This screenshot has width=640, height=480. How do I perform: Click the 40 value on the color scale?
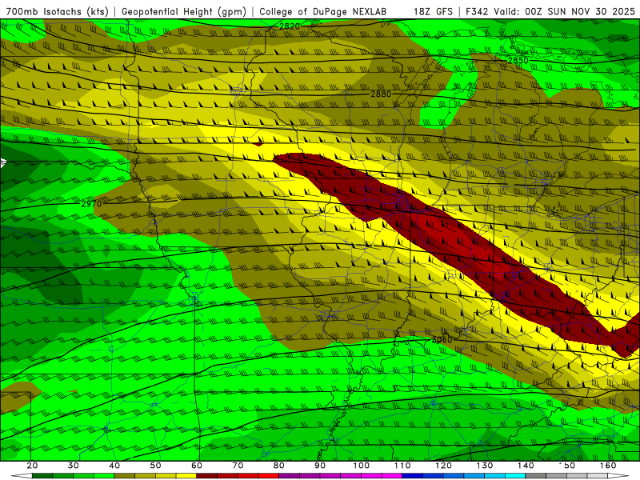pos(114,466)
